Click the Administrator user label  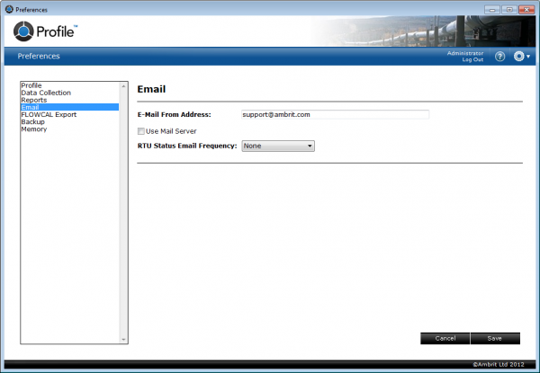[465, 53]
